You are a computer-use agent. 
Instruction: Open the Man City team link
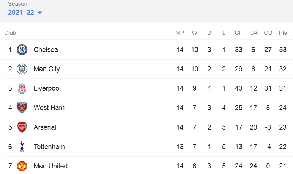47,69
